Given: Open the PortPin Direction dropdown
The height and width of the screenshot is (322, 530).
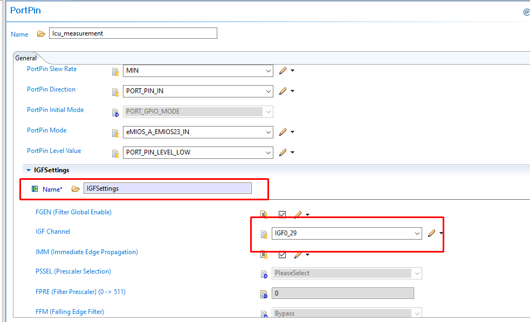Looking at the screenshot, I should [x=268, y=90].
